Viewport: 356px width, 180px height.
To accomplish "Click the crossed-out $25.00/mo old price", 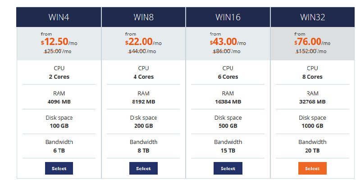I will (x=58, y=51).
